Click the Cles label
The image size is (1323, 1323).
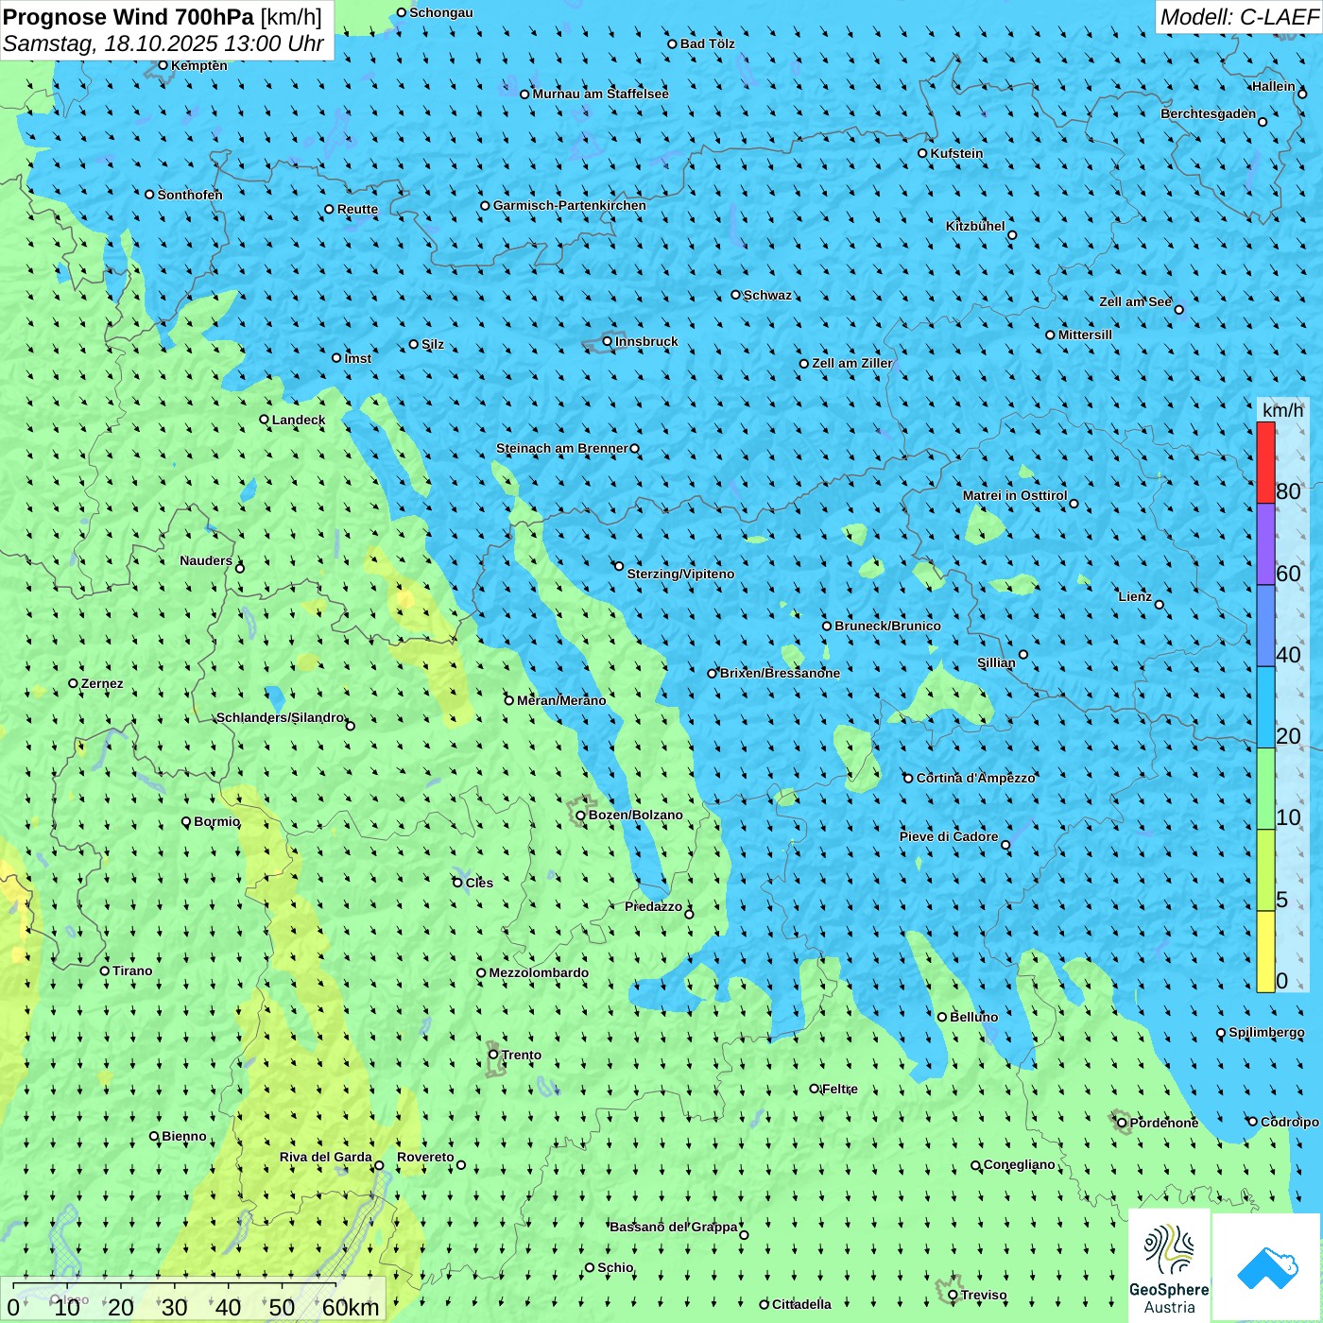point(479,883)
